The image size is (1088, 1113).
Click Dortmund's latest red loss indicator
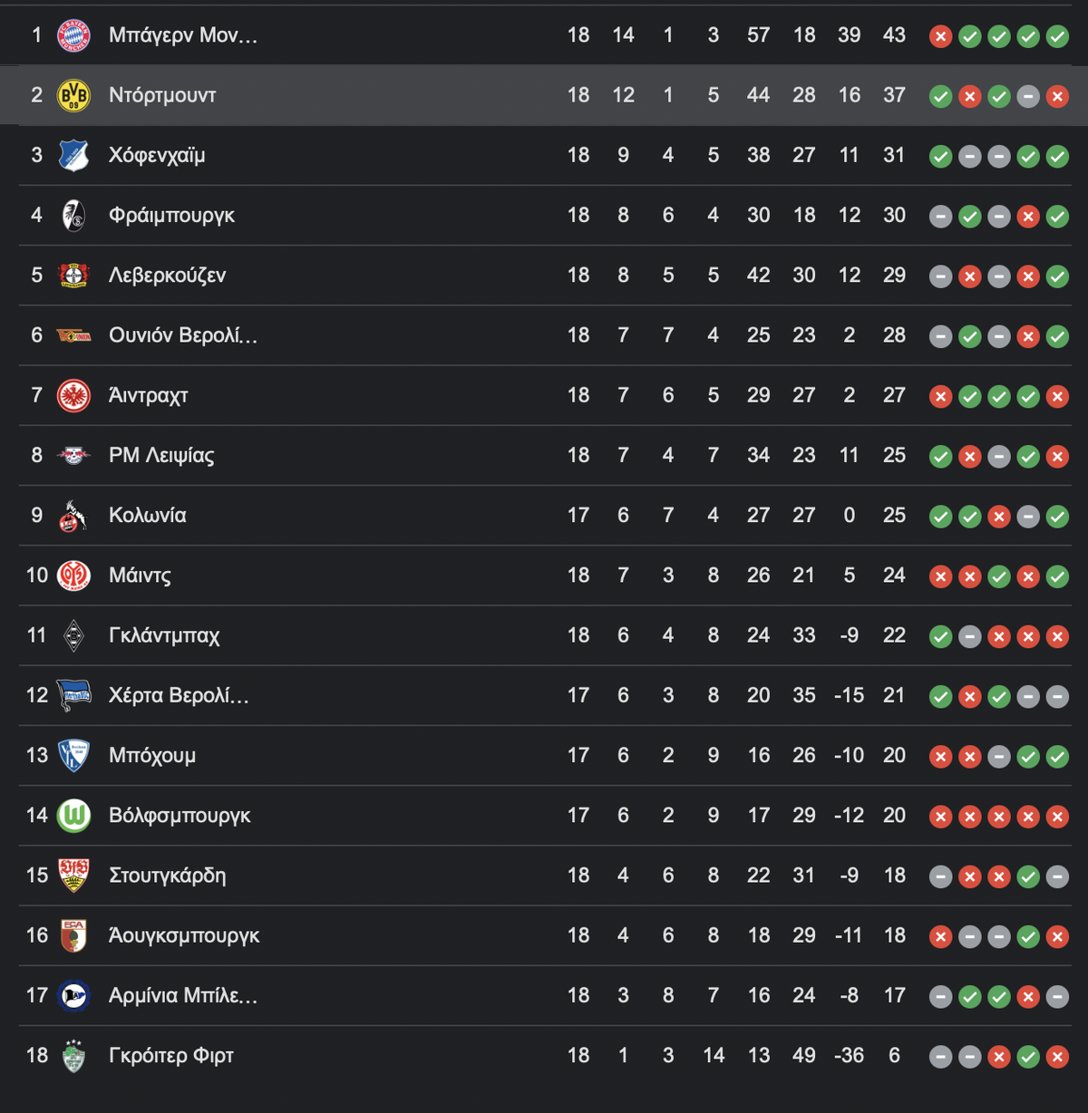tap(1057, 96)
